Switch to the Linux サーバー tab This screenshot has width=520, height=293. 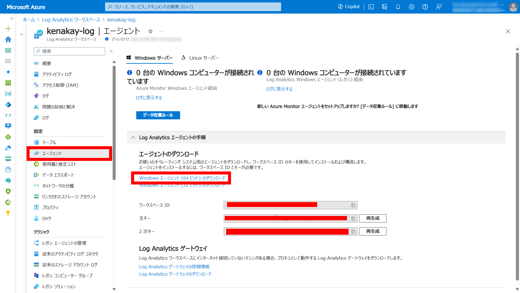(200, 58)
